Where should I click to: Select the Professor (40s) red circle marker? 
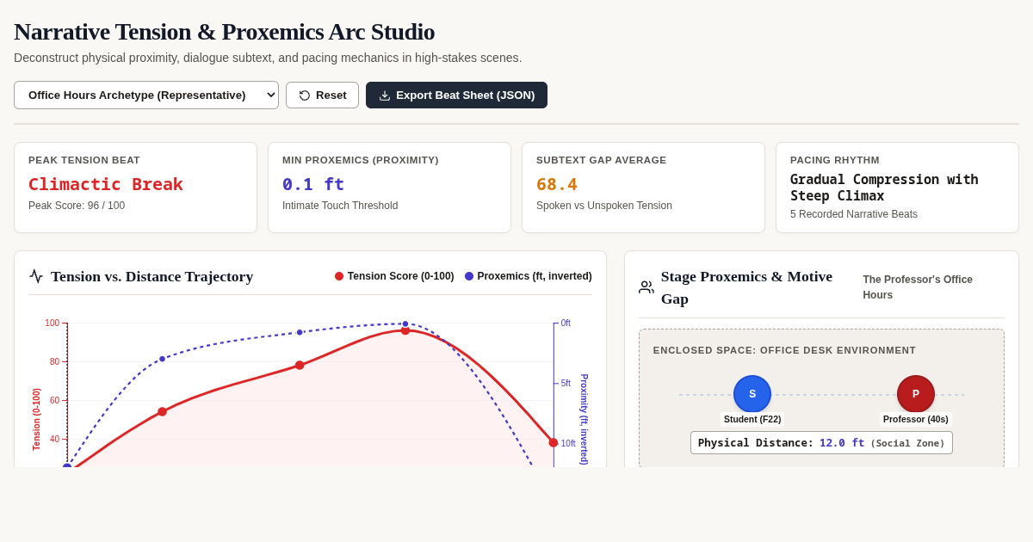coord(916,394)
